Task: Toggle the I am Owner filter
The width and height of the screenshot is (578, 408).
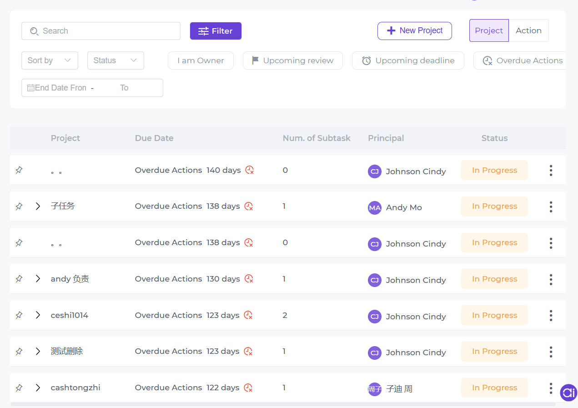Action: point(201,60)
